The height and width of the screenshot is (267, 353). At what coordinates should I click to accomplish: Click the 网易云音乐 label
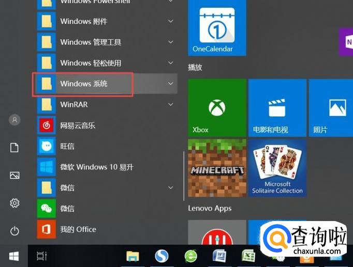point(78,125)
